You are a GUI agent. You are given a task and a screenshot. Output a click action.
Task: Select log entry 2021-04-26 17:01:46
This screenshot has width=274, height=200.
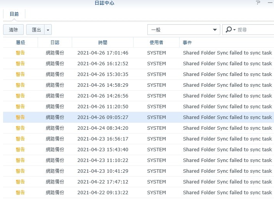[139, 53]
